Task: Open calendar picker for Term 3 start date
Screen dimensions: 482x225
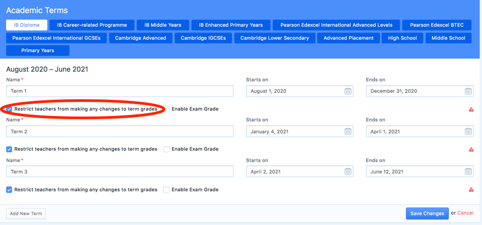Action: click(x=348, y=171)
